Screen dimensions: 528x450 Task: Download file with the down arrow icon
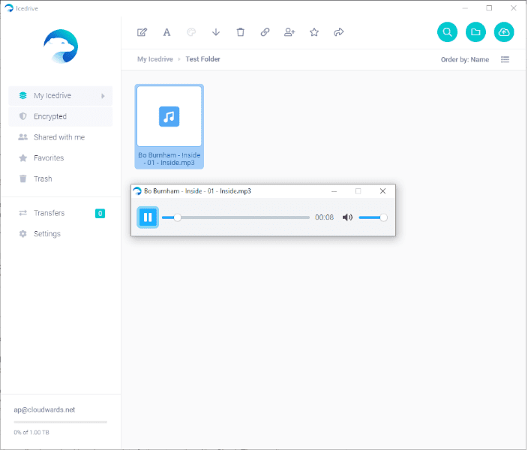click(216, 32)
